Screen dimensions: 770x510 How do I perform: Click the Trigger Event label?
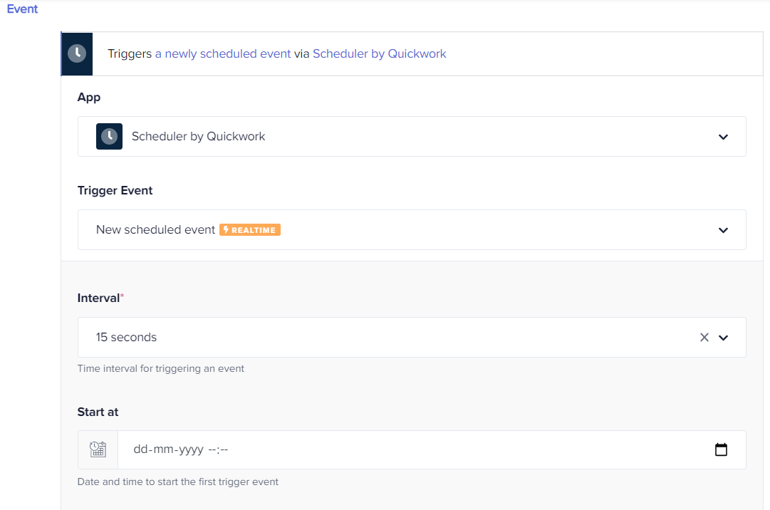tap(115, 190)
